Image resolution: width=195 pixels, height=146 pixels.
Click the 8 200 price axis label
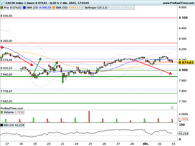pos(183,49)
